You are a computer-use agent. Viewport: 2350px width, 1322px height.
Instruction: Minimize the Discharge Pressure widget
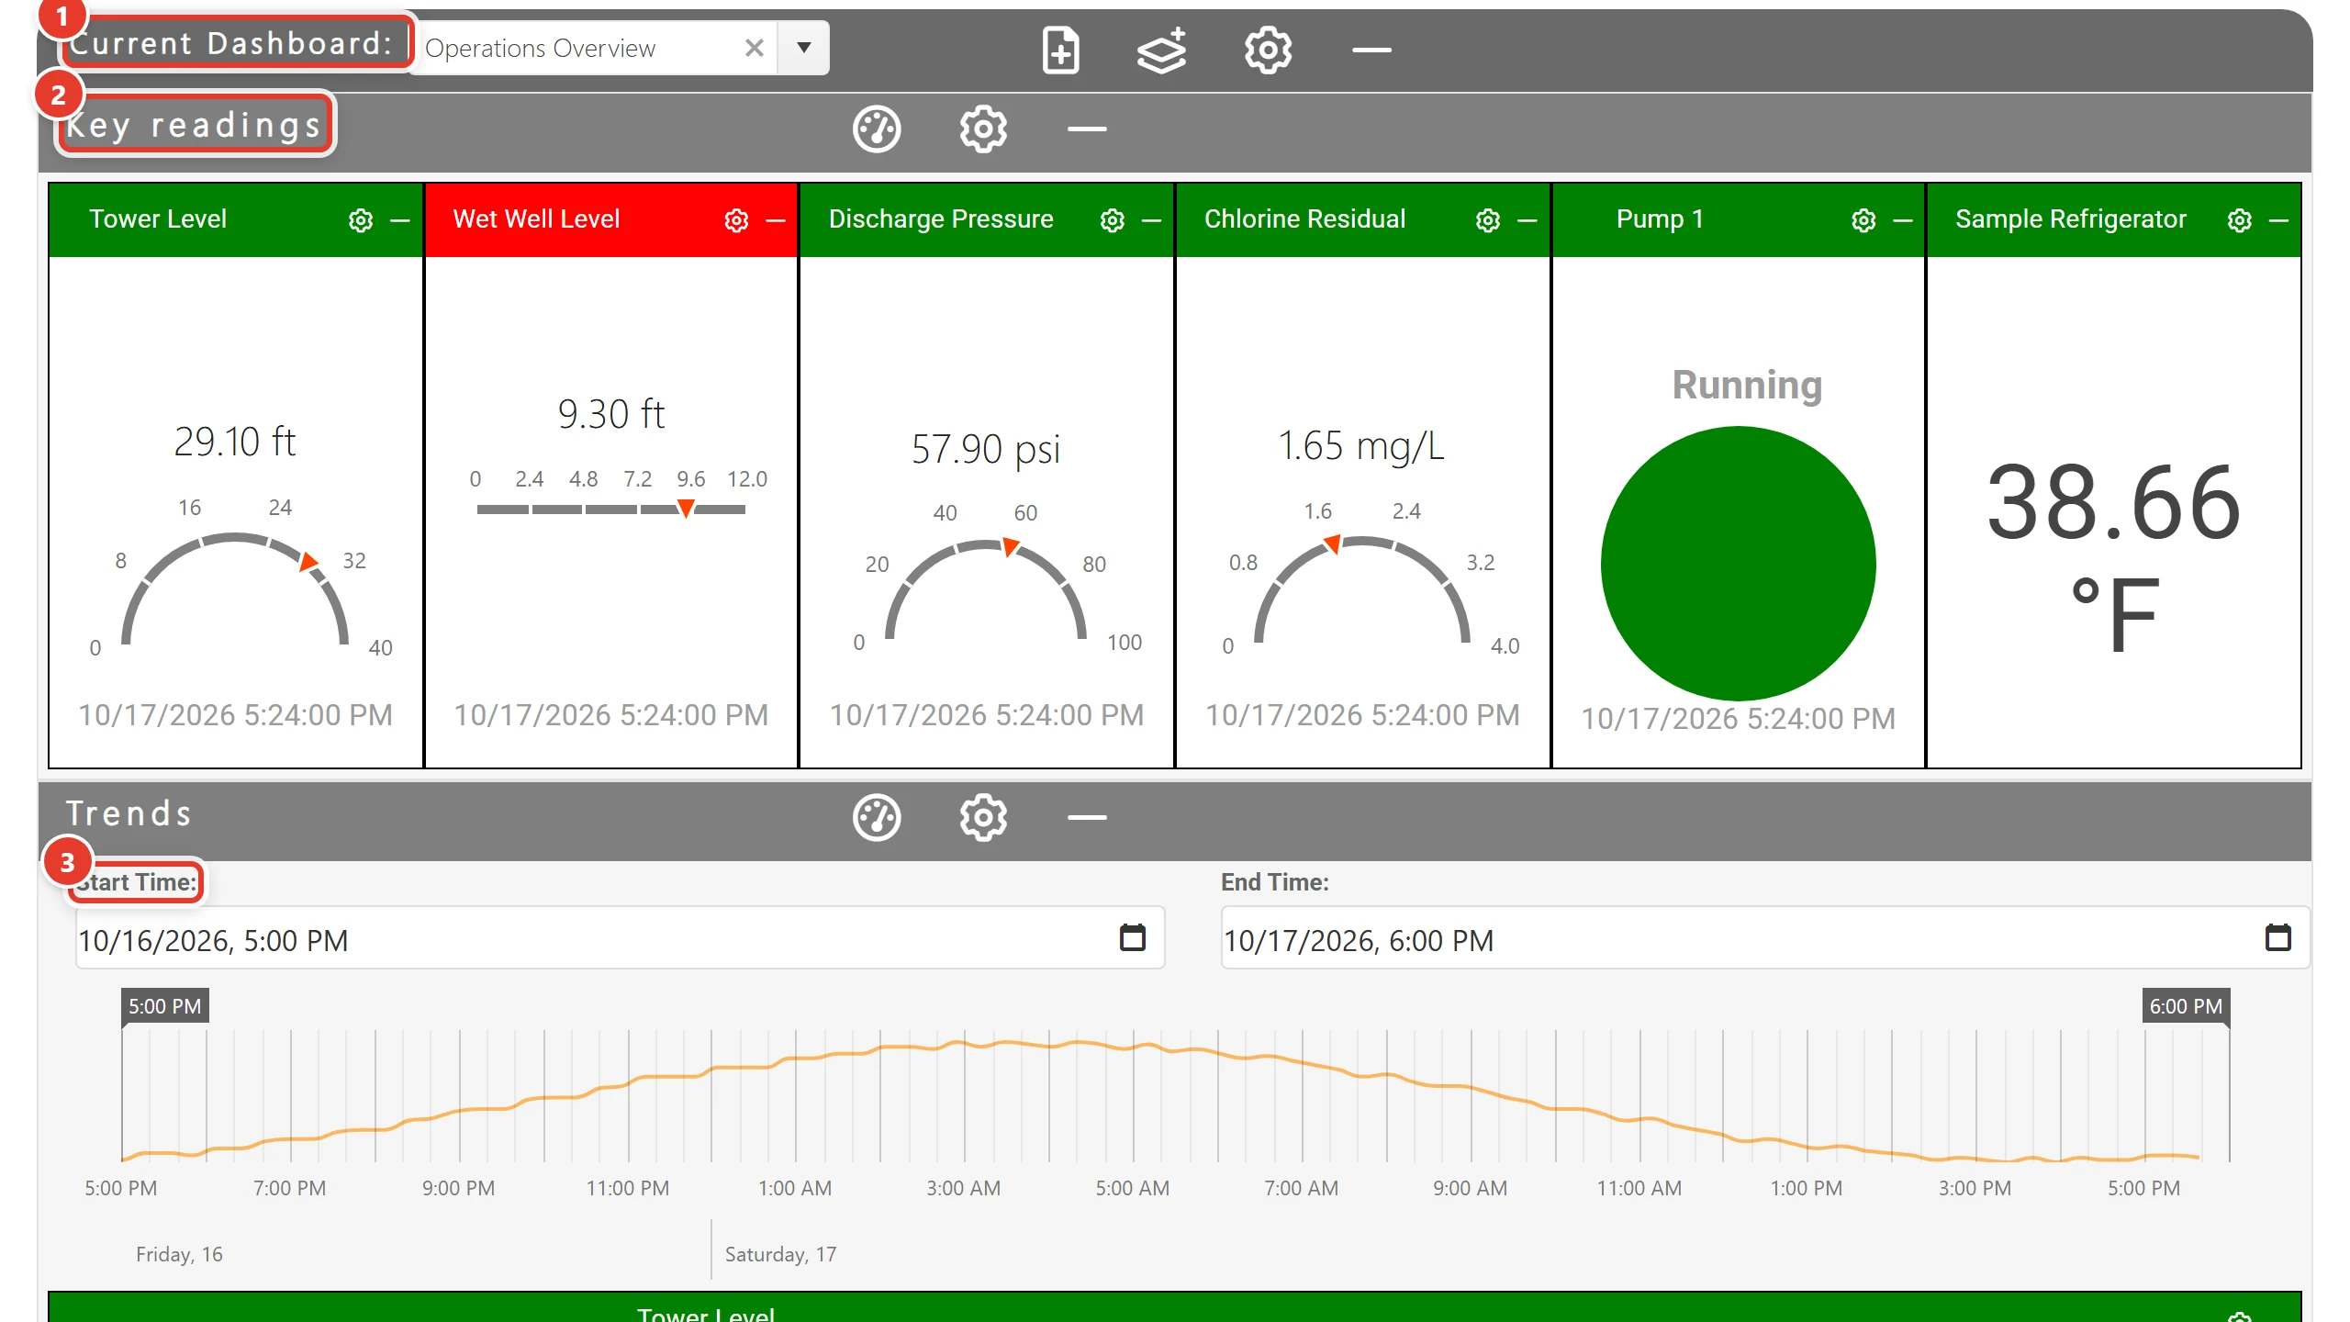[1151, 220]
